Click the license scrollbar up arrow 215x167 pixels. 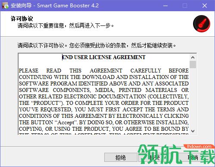coord(193,57)
